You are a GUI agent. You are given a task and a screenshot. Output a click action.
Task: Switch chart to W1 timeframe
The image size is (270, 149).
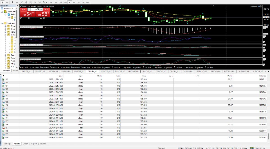coord(83,2)
